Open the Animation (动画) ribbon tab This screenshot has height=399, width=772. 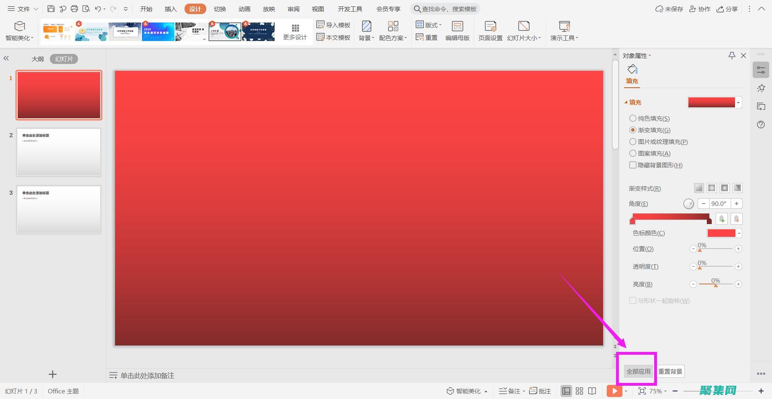click(244, 9)
